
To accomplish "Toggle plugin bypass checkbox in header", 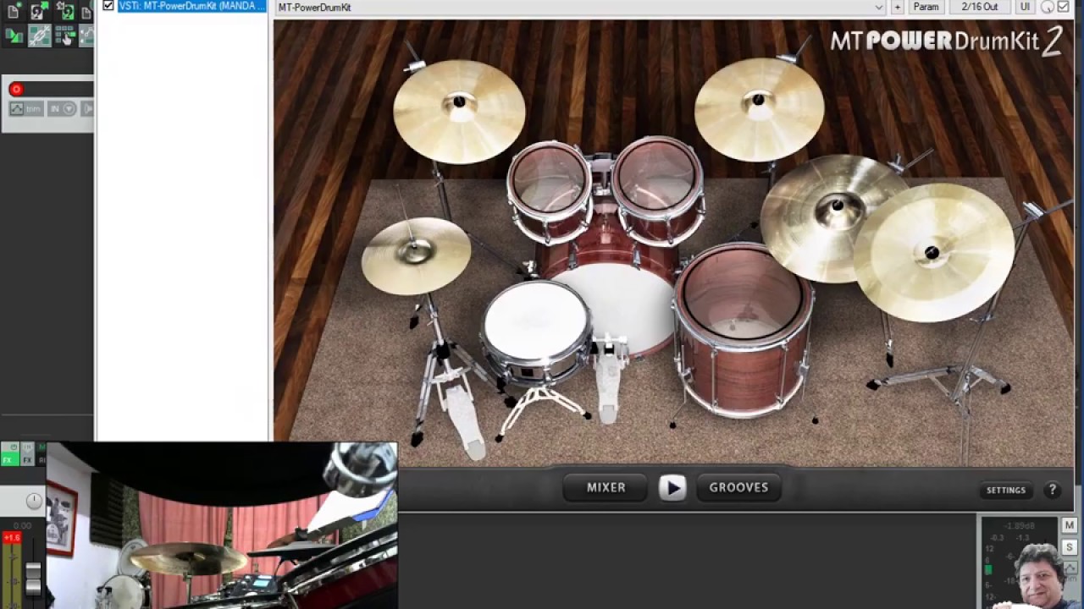I will pos(1063,7).
